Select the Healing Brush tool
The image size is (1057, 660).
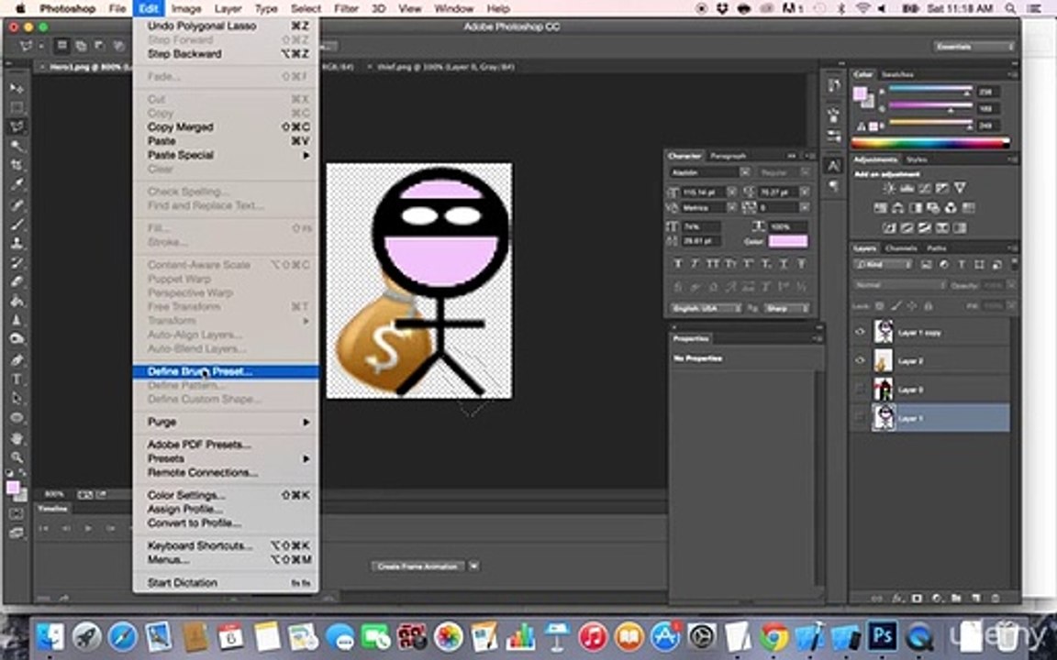pyautogui.click(x=17, y=204)
